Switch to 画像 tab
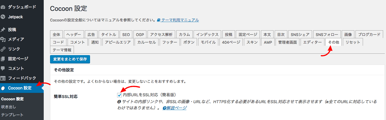This screenshot has width=386, height=120. point(348,34)
